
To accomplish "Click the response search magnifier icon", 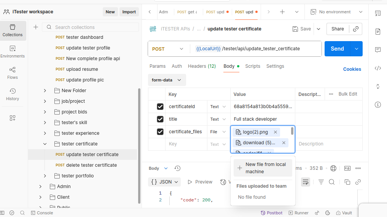I will (x=331, y=182).
